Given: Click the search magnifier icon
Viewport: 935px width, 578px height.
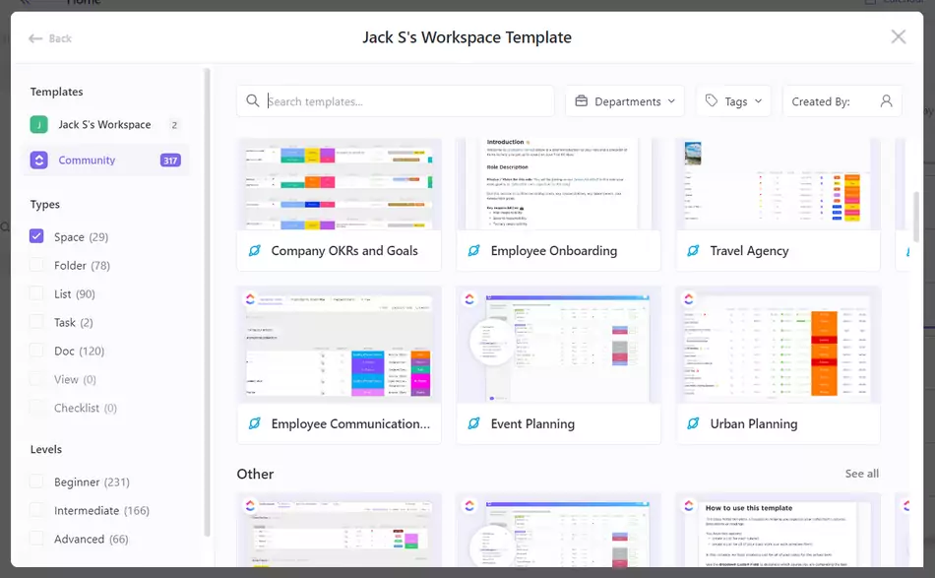Looking at the screenshot, I should (253, 100).
